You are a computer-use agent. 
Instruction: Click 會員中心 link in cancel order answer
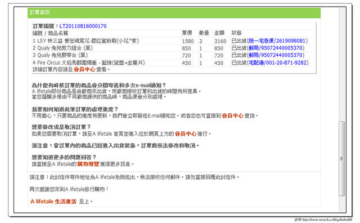pyautogui.click(x=186, y=134)
